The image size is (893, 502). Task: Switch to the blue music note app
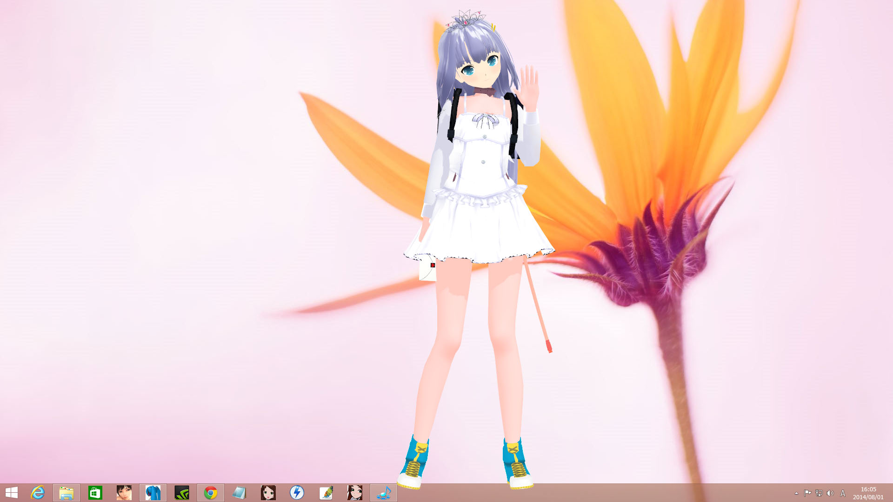384,493
